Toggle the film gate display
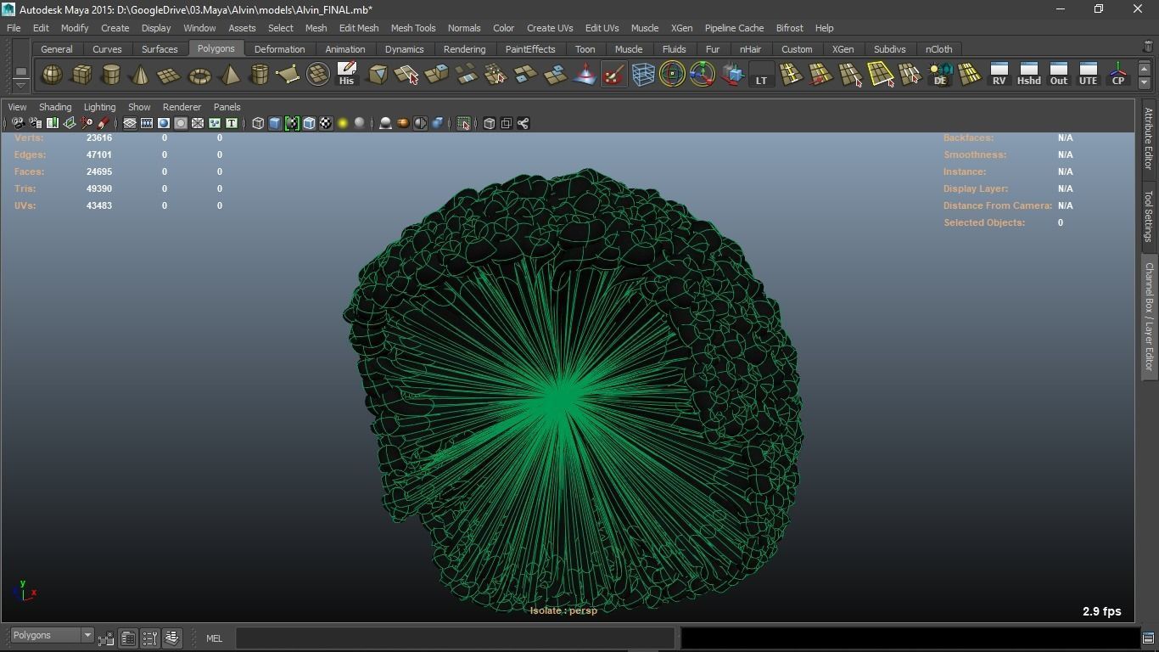This screenshot has height=652, width=1159. 147,124
